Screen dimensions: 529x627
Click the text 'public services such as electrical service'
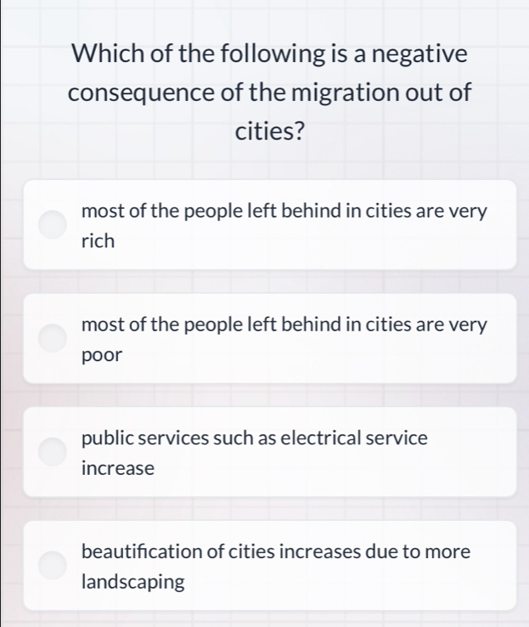point(255,438)
